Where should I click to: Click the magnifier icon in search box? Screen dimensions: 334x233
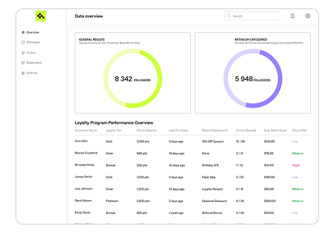pyautogui.click(x=229, y=16)
